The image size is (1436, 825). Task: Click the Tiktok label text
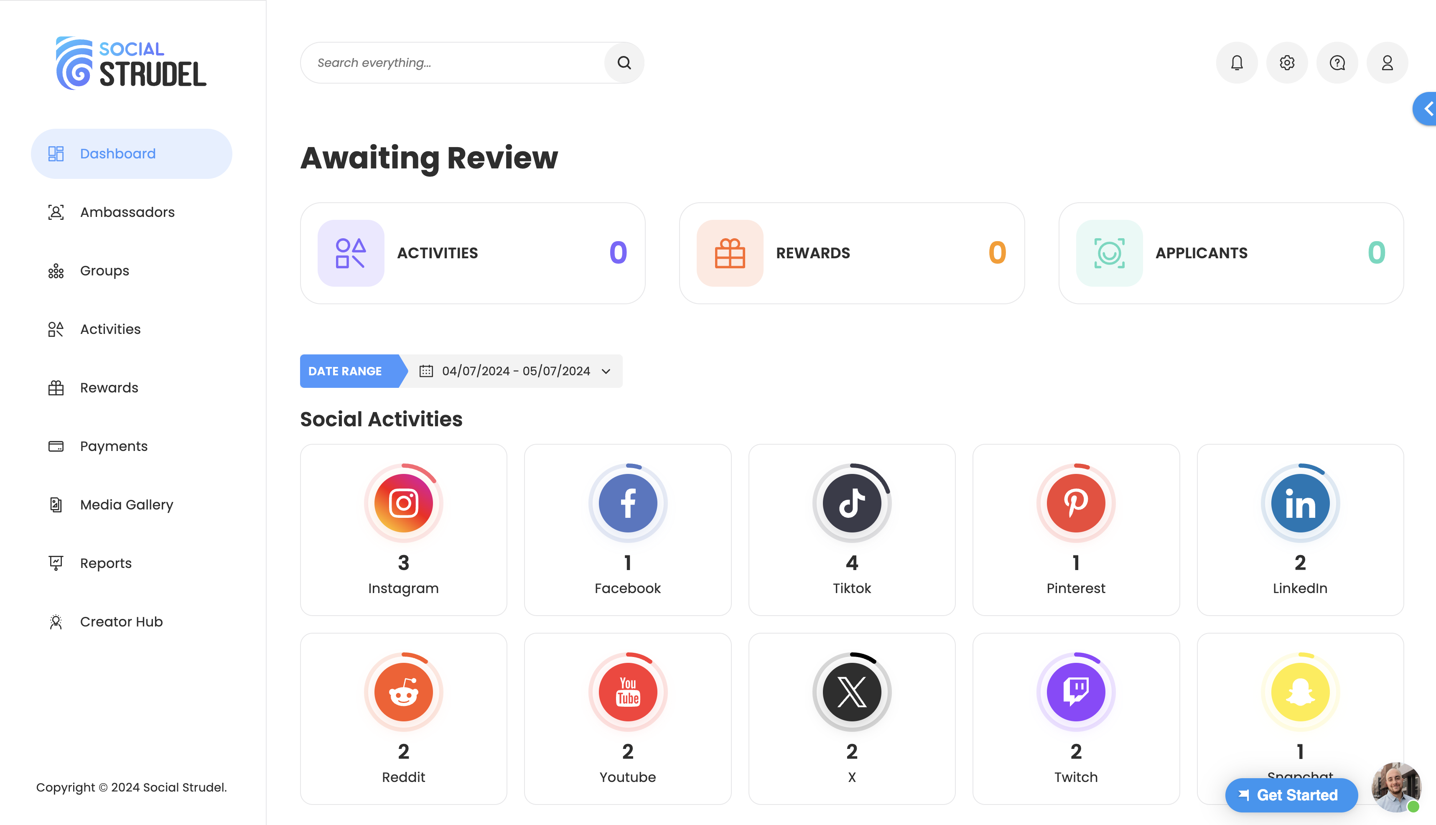tap(852, 588)
